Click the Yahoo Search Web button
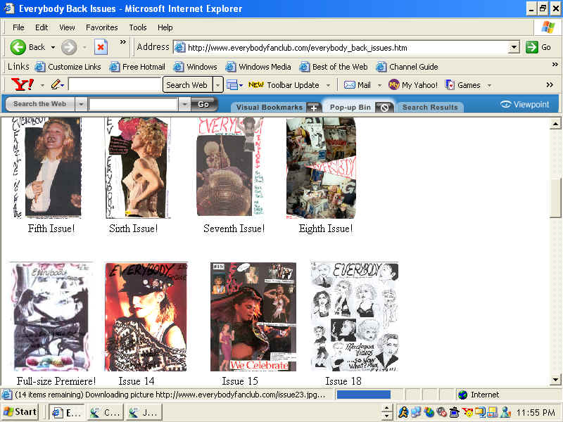The image size is (563, 422). (186, 85)
